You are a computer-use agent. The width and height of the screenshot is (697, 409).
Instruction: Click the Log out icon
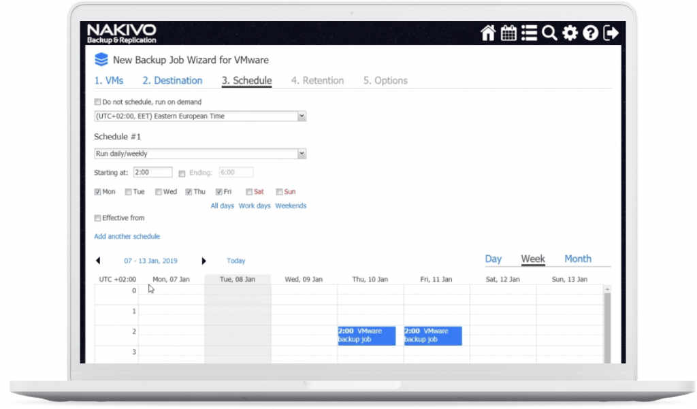611,33
